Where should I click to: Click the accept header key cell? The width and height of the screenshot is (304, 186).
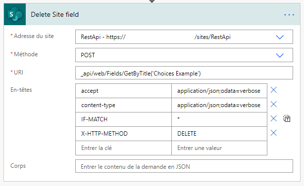pos(123,91)
